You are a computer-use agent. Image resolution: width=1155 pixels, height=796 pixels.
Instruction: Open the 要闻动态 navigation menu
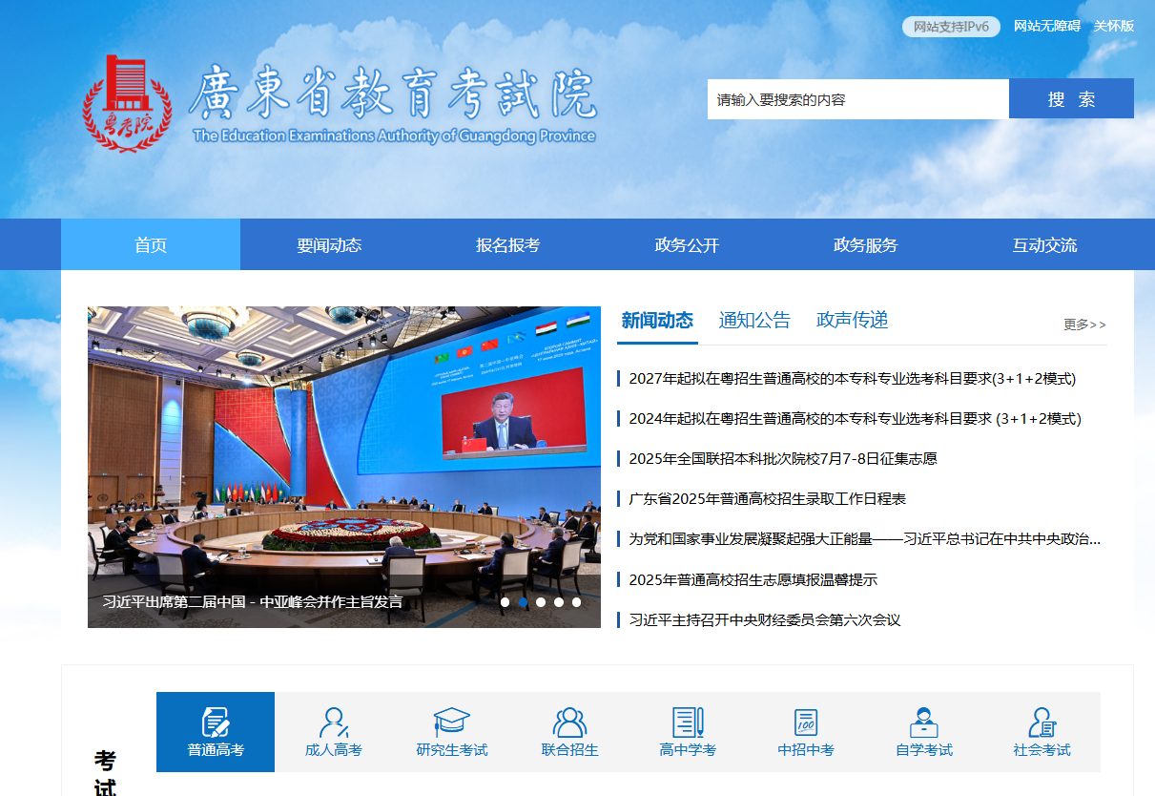coord(329,244)
